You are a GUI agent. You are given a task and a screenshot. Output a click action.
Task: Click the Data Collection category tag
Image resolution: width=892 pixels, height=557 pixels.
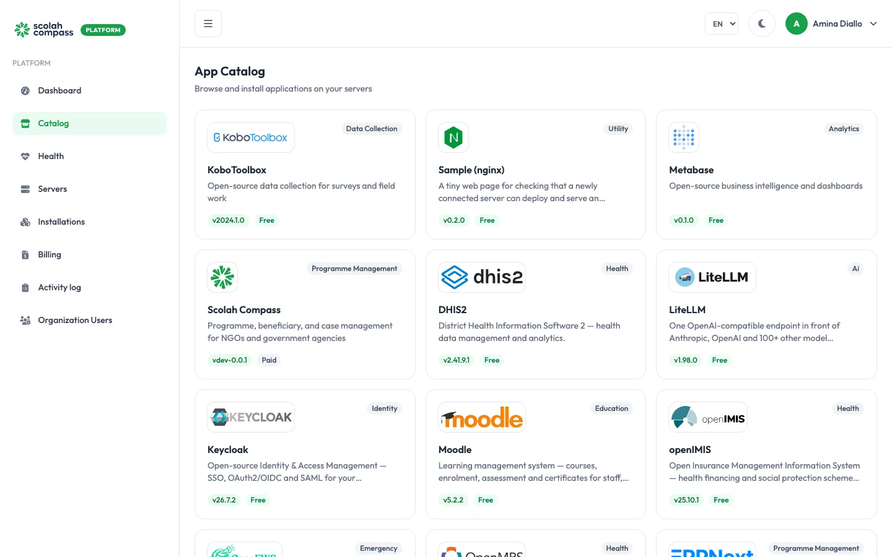click(x=372, y=129)
